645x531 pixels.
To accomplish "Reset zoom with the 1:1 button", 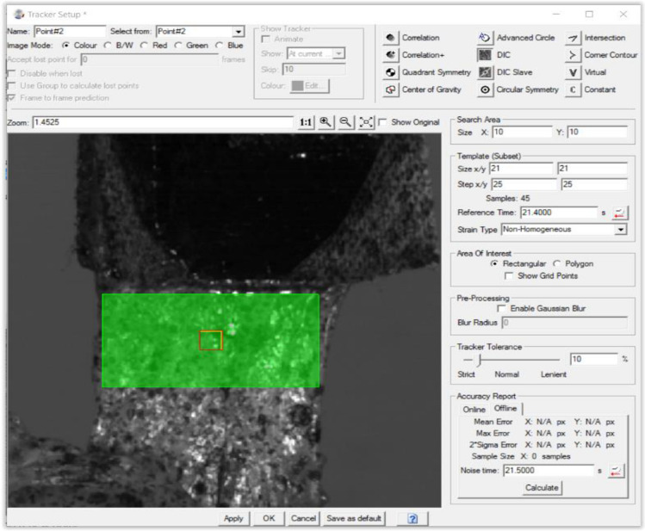I will 305,122.
